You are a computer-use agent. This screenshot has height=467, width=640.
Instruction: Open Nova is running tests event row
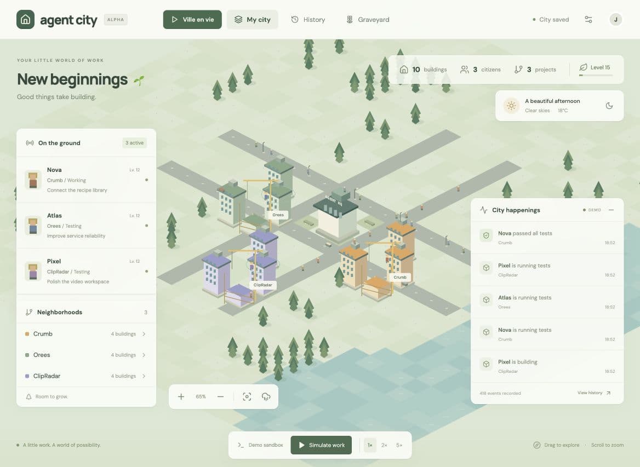click(547, 334)
